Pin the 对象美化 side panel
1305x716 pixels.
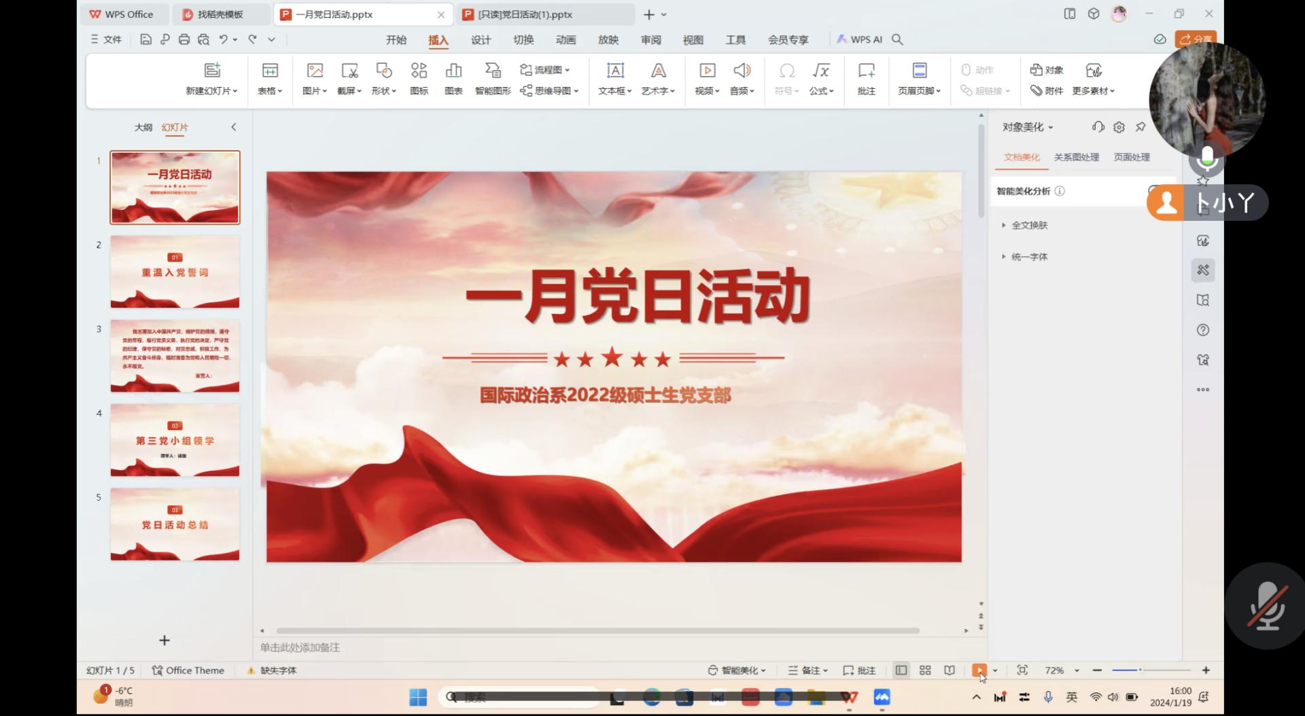1141,127
